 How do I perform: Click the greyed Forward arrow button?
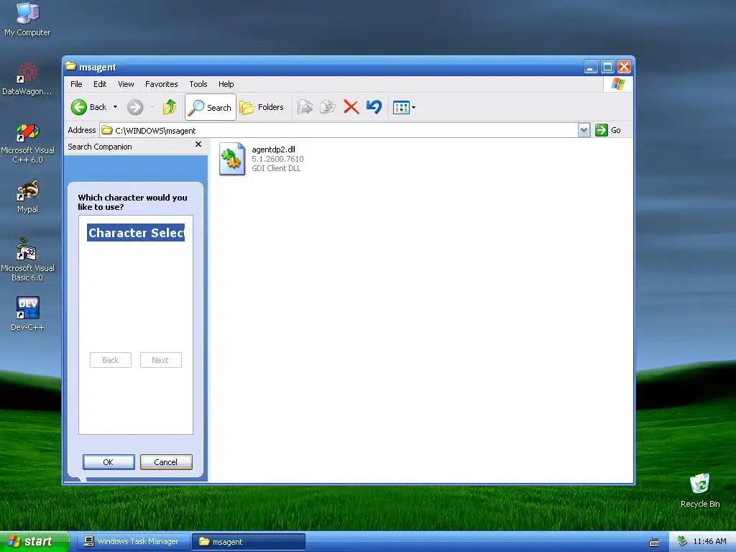pyautogui.click(x=135, y=108)
